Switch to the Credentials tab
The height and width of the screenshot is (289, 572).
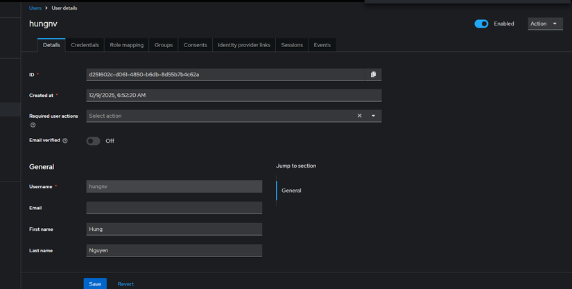[x=85, y=45]
